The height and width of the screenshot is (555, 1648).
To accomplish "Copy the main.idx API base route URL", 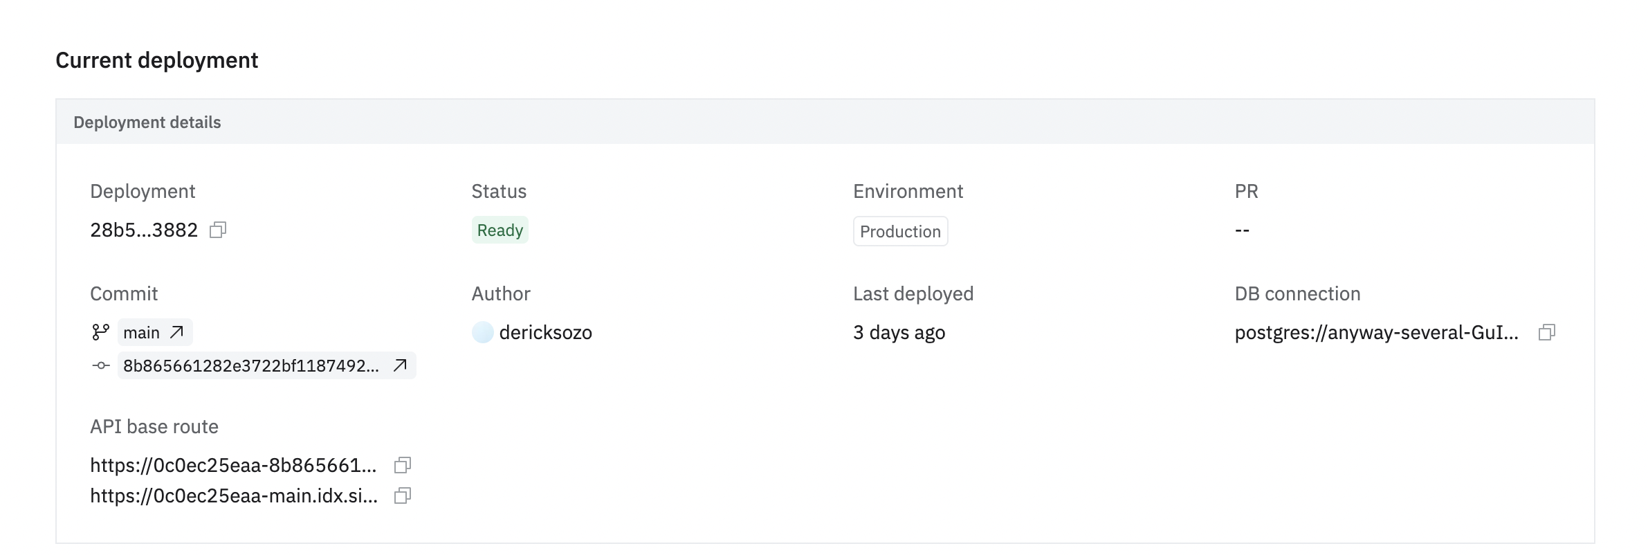I will [x=403, y=495].
